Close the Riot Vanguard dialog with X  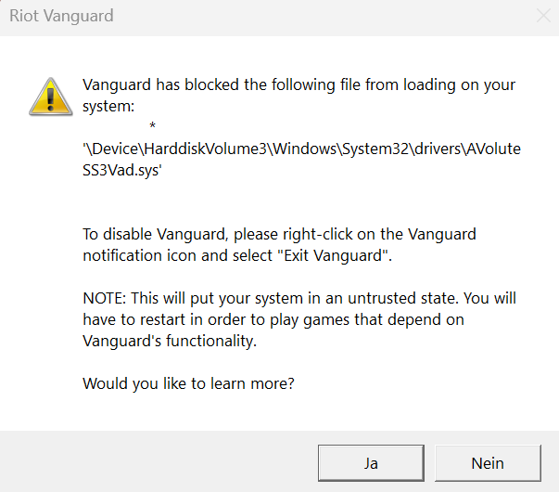(x=543, y=16)
